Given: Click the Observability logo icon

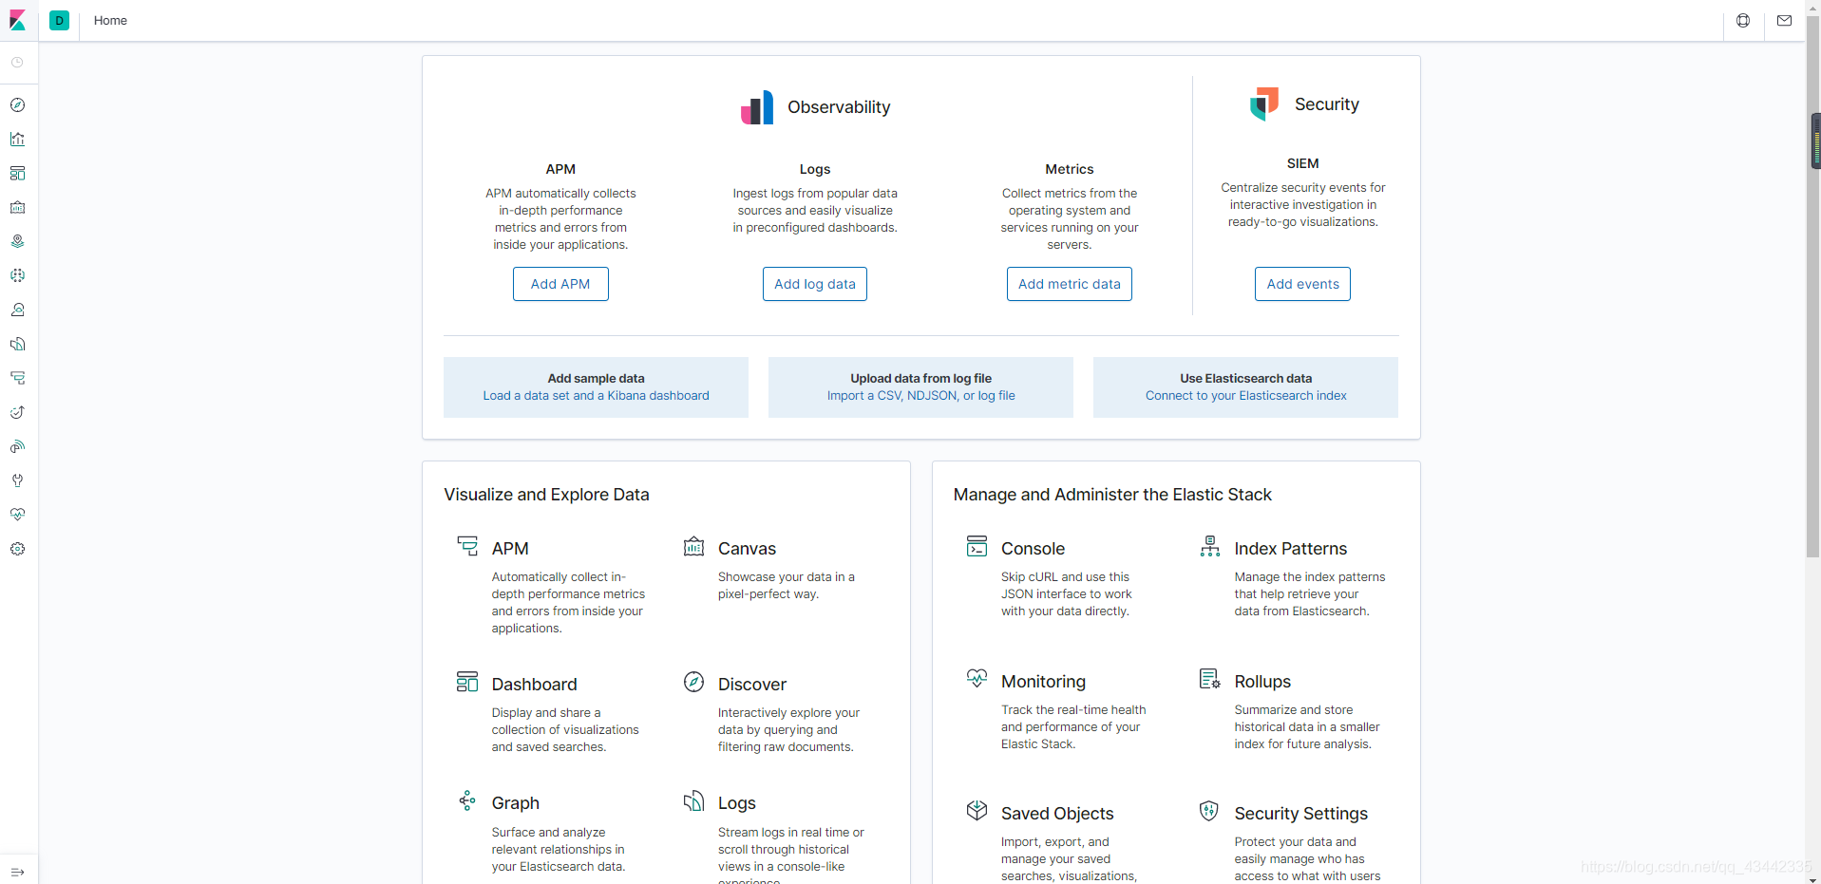Looking at the screenshot, I should click(x=757, y=107).
